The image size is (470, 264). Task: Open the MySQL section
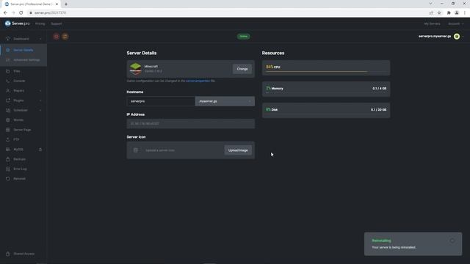click(x=18, y=150)
